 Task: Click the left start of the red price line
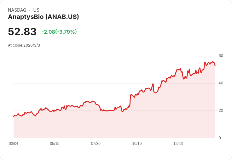point(14,117)
